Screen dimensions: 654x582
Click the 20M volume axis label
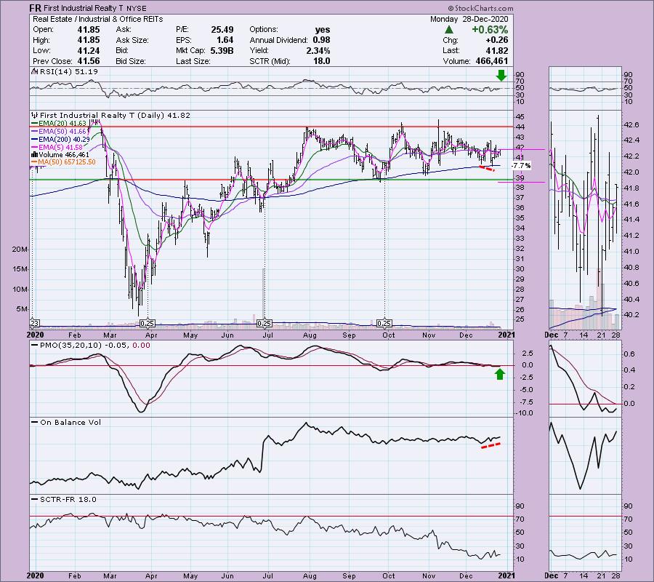[x=19, y=250]
